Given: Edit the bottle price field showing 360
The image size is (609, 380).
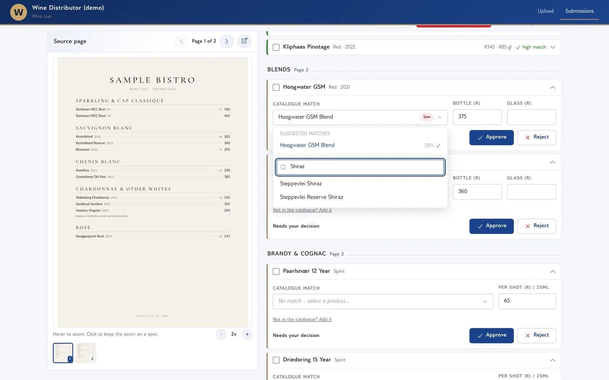Looking at the screenshot, I should click(x=477, y=192).
